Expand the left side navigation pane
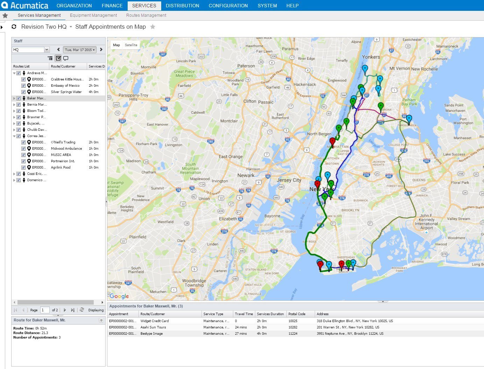Screen dimensions: 484x369 [2, 27]
